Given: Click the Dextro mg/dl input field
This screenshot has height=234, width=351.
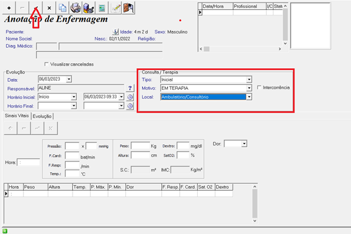Looking at the screenshot, I should [183, 145].
